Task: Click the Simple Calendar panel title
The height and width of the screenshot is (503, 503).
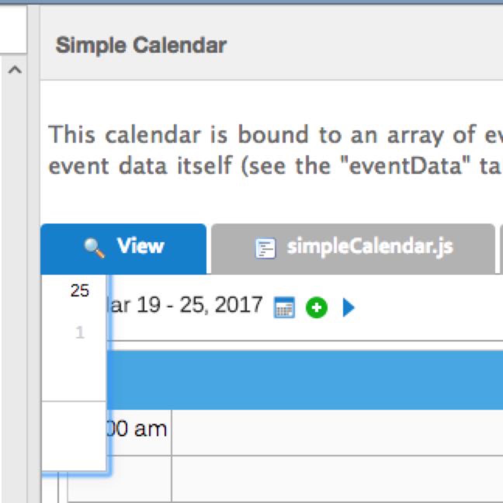Action: tap(141, 45)
